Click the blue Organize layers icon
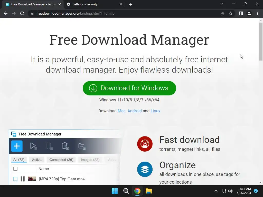The height and width of the screenshot is (197, 263). tap(145, 169)
